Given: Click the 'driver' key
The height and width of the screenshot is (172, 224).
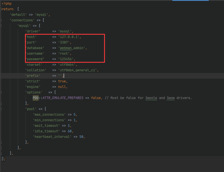Looking at the screenshot, I should (33, 31).
